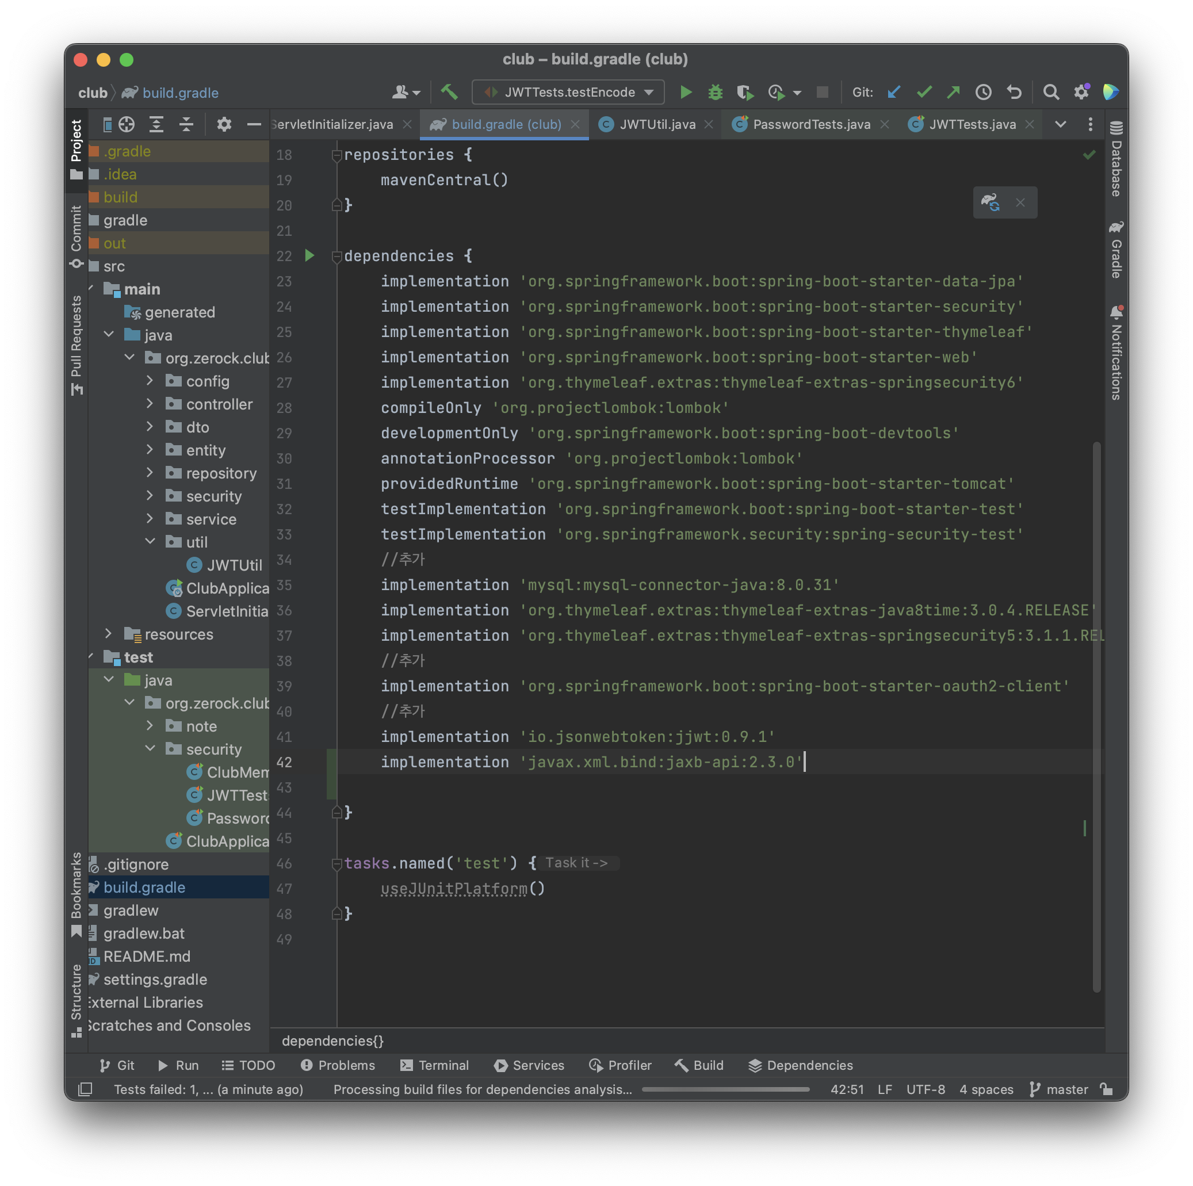Open the Code With Me user icon

(x=406, y=93)
